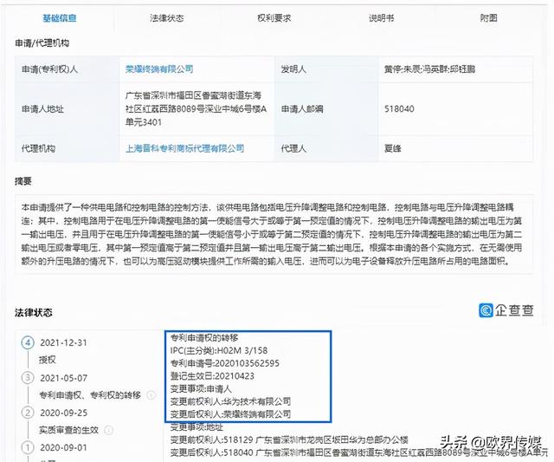Click the 授权 status entry
The image size is (554, 462).
coord(48,360)
